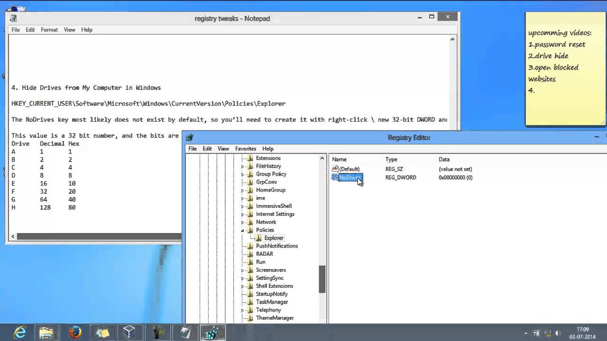
Task: Click registry tree scrollbar thumb
Action: (x=322, y=278)
